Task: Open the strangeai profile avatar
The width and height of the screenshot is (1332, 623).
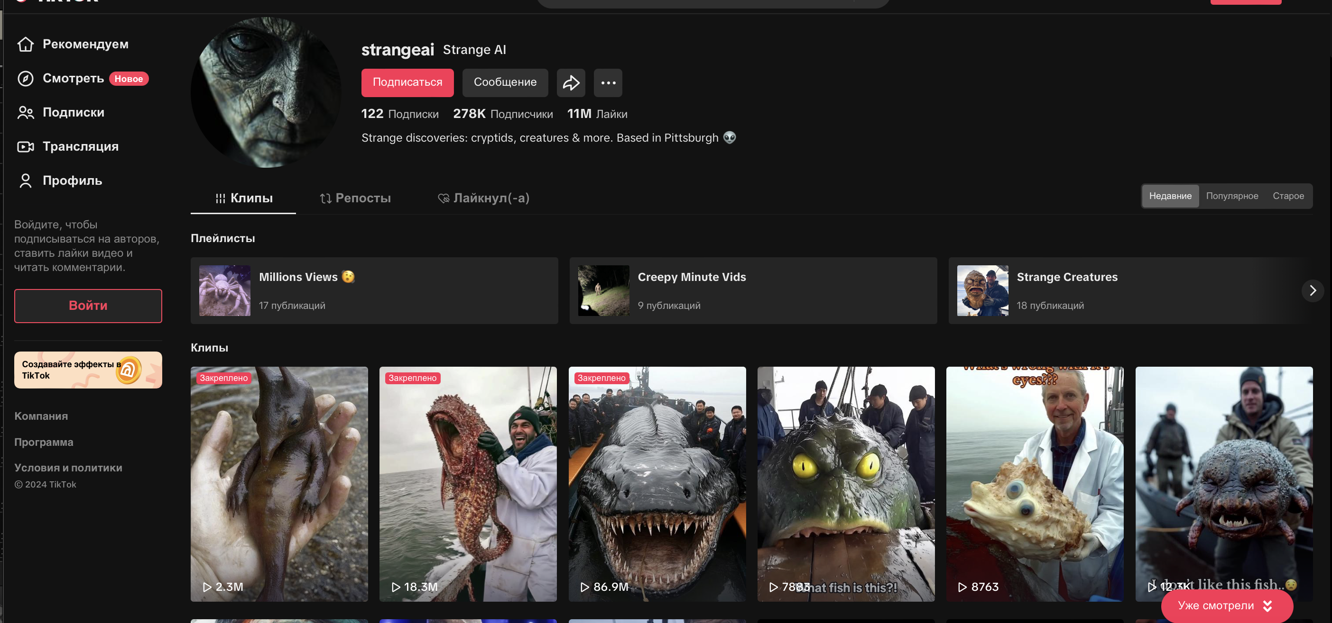Action: pos(266,92)
